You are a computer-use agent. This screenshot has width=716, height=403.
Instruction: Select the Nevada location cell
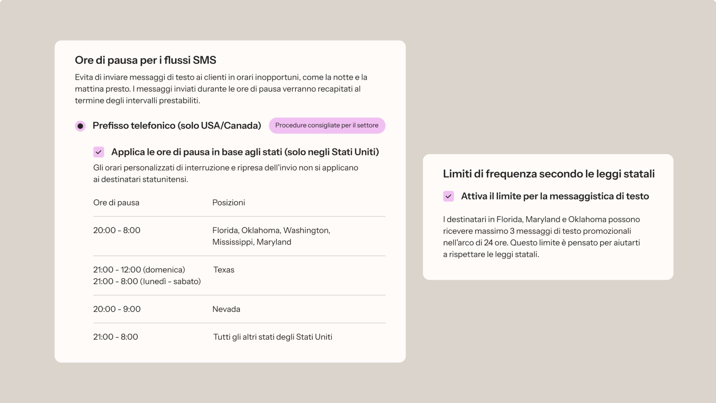226,309
